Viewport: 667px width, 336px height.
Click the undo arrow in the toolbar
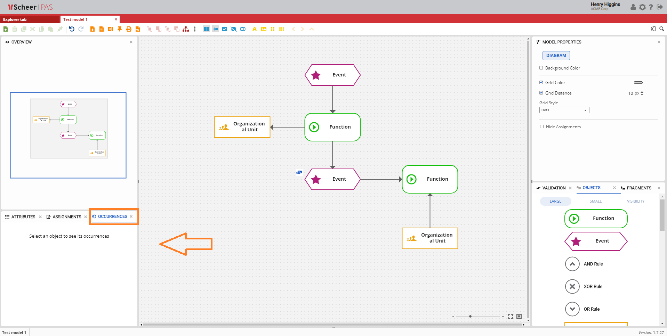tap(72, 29)
